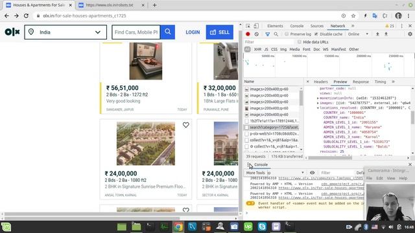Click the console live expression eye icon
This screenshot has width=415, height=233.
coord(313,173)
